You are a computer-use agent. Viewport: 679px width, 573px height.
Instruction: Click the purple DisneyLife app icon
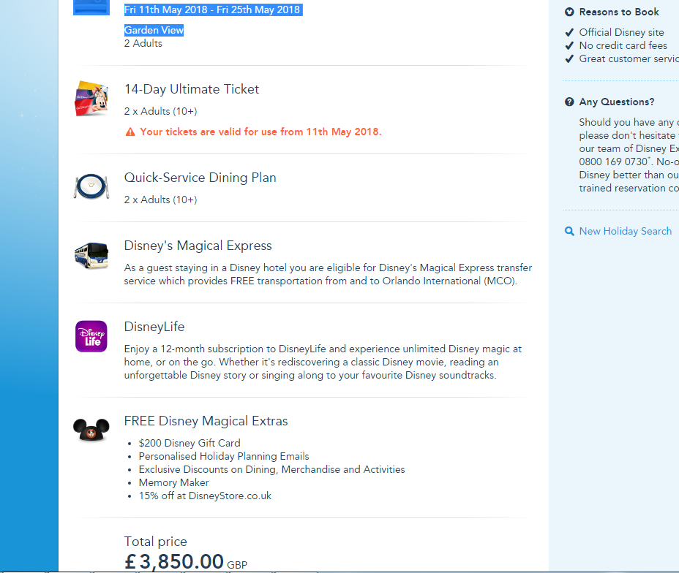click(x=91, y=336)
